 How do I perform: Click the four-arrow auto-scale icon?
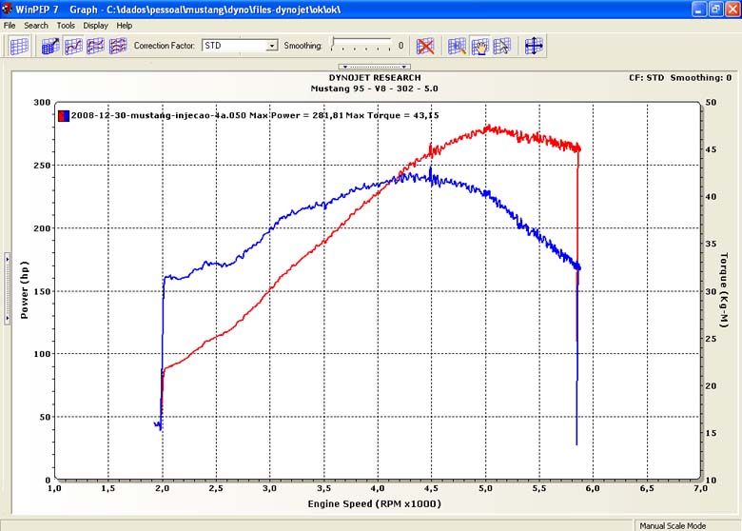point(534,46)
